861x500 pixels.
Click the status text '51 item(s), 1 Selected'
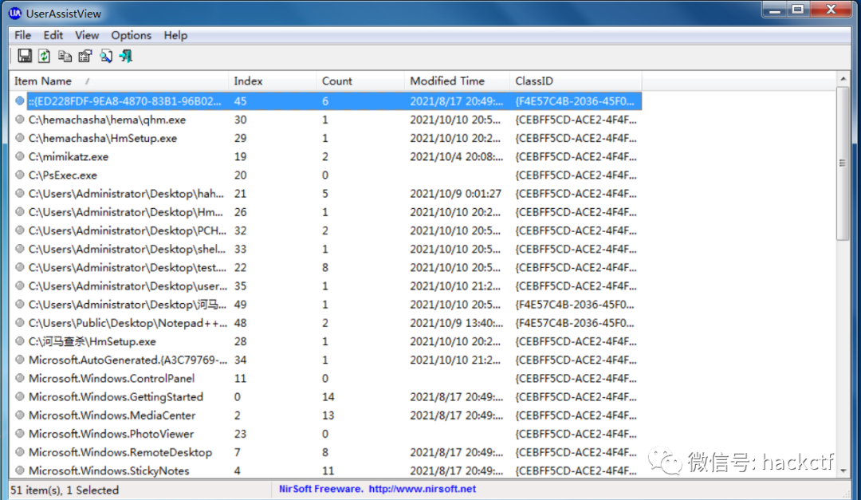point(65,490)
